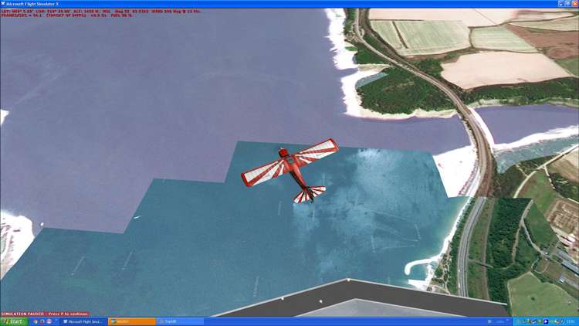Switch to Microsoft Flight Simulator taskbar button

pos(83,322)
